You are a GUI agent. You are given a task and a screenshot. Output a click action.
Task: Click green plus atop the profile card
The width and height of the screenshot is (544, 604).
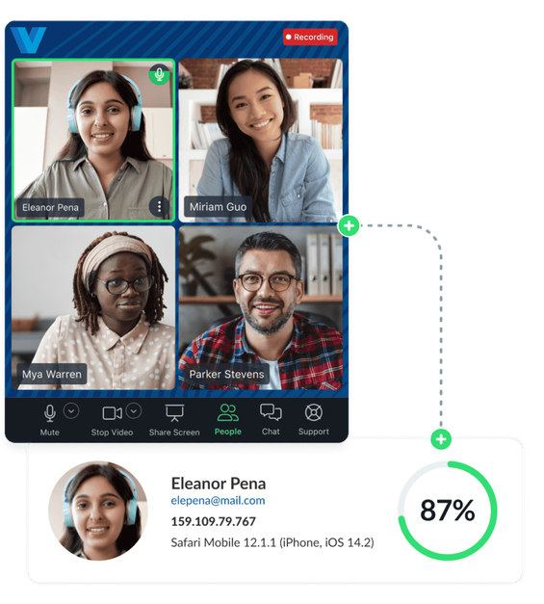pos(441,438)
